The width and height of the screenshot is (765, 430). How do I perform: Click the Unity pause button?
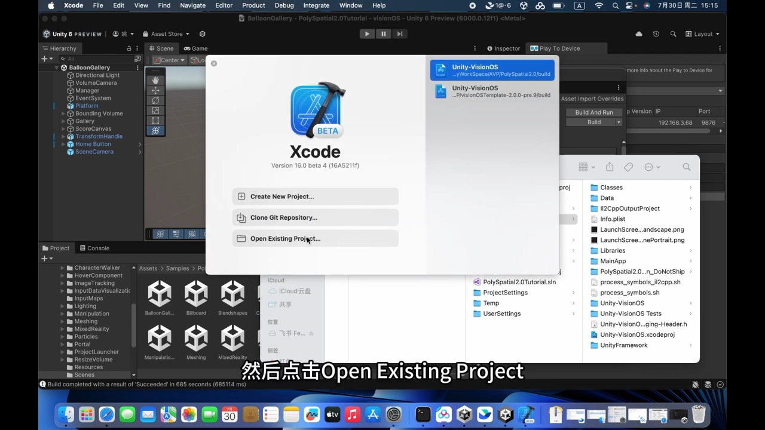tap(384, 34)
